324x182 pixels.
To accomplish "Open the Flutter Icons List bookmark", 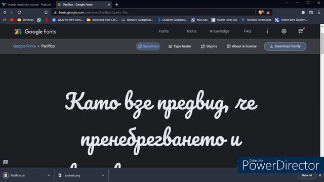I will (x=224, y=20).
